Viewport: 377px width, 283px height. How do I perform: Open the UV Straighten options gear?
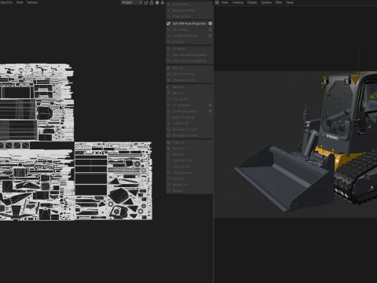coord(210,105)
